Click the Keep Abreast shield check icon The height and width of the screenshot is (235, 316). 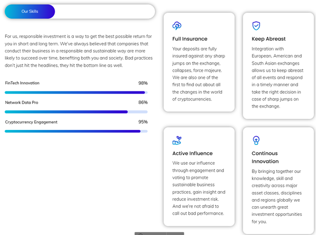point(256,26)
